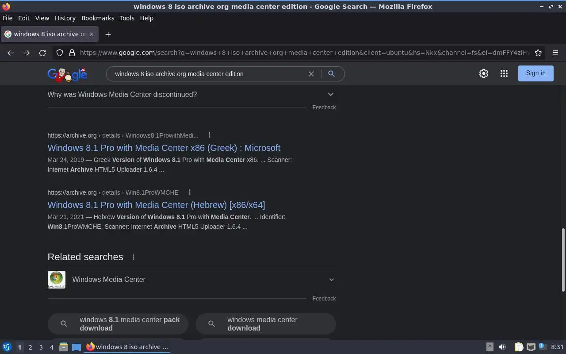
Task: Expand the Windows Media Center related search
Action: coord(191,280)
